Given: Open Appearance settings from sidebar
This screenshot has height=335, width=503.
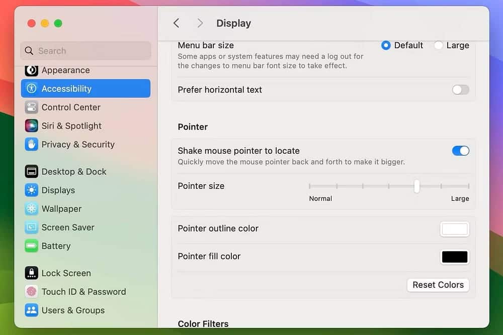Looking at the screenshot, I should coord(64,70).
